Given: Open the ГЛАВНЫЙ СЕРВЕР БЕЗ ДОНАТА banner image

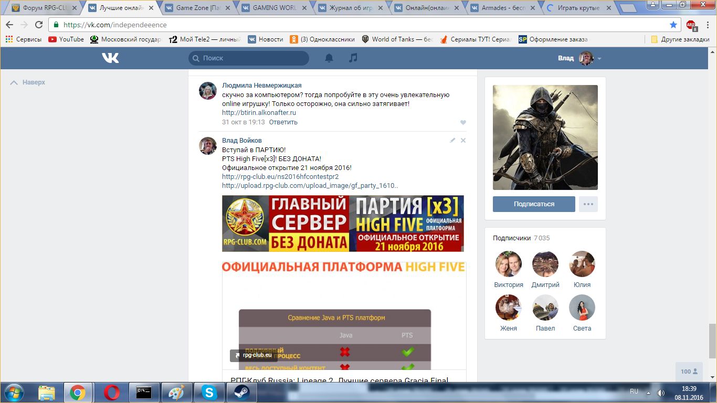Looking at the screenshot, I should 343,224.
